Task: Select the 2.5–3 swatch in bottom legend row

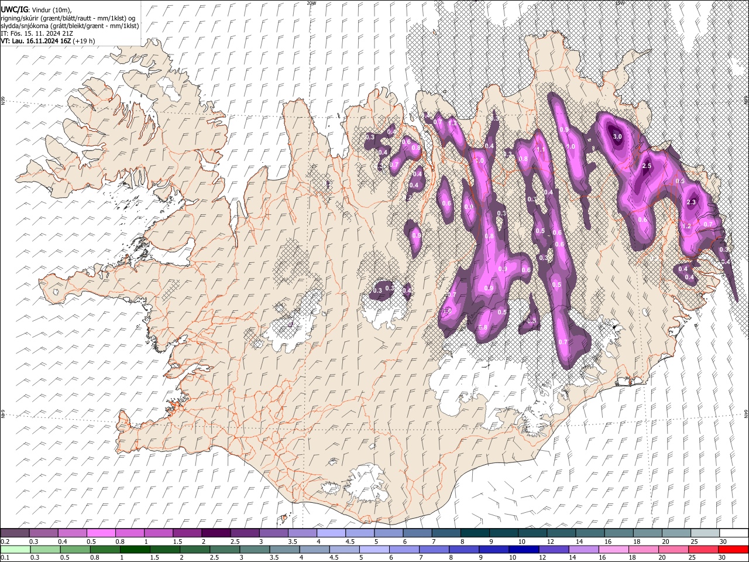Action: click(225, 549)
